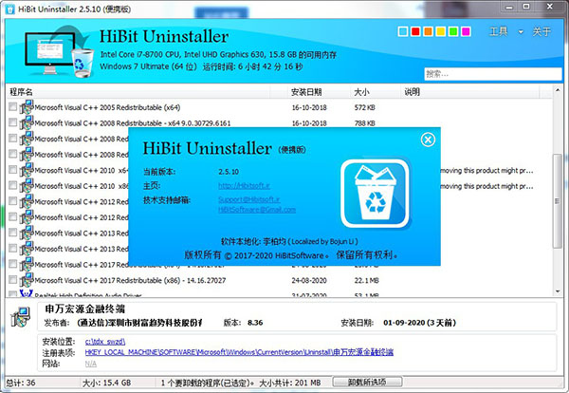Click the 大小: 15.4 GB status entry
569x393 pixels.
106,383
